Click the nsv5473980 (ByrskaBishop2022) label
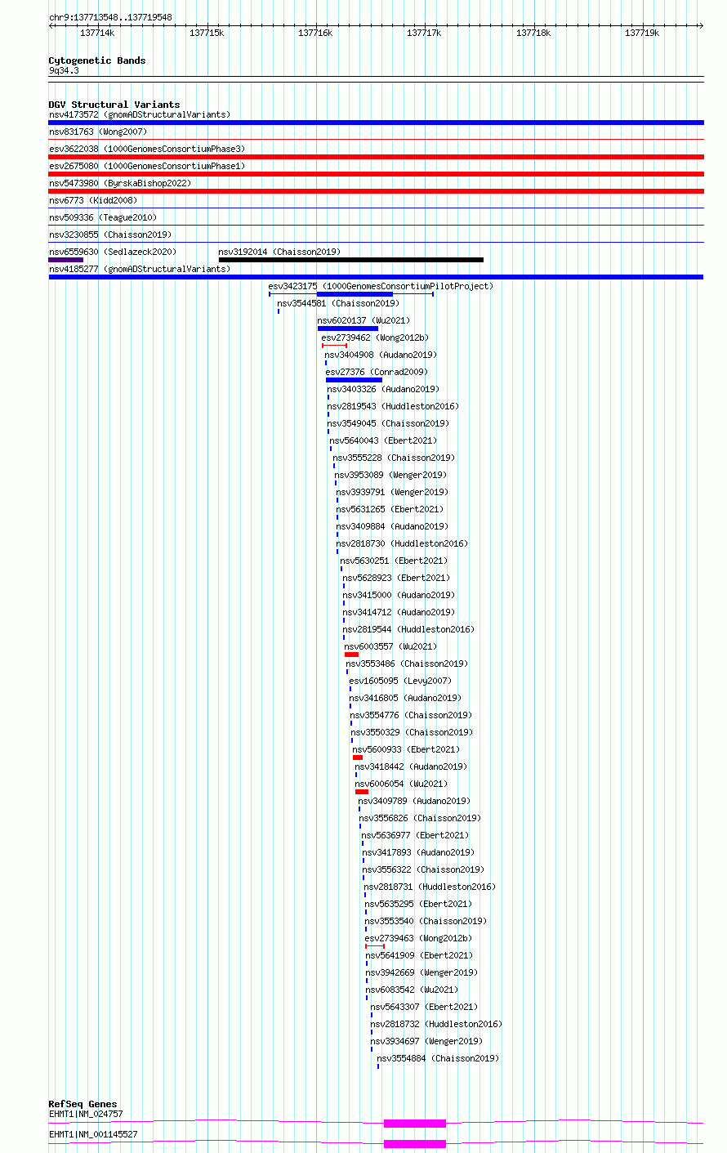727x1153 pixels. point(120,183)
